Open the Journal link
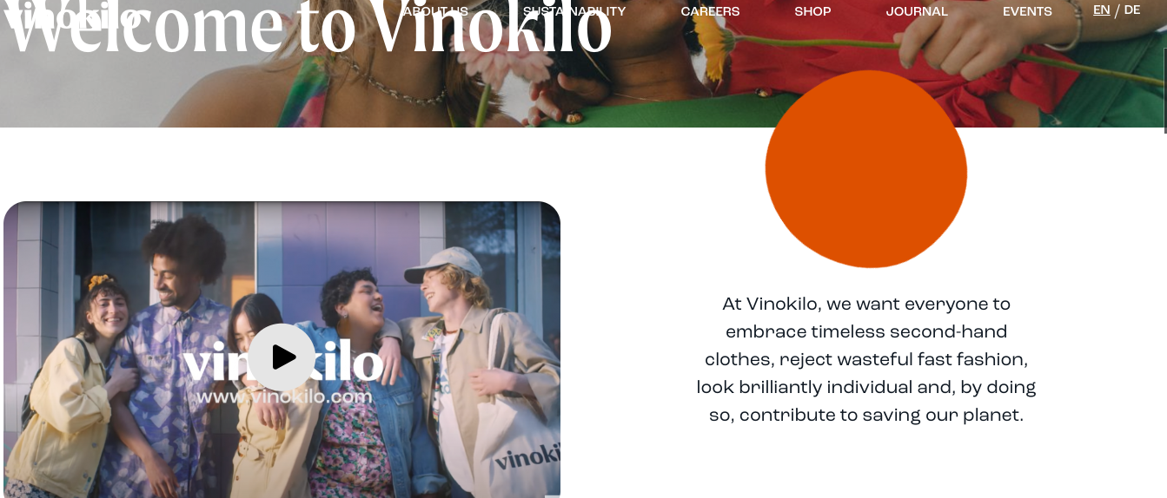This screenshot has width=1167, height=498. pos(917,11)
